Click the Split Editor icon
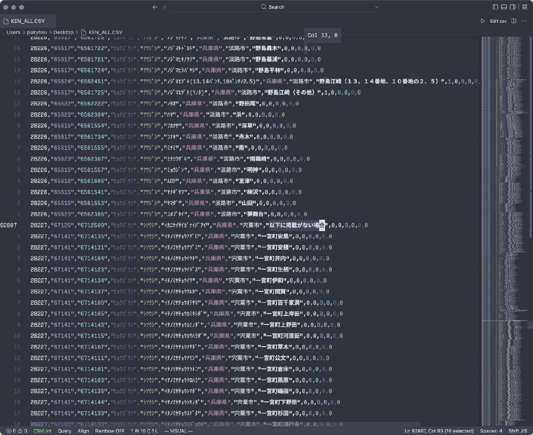533x435 pixels. [514, 21]
